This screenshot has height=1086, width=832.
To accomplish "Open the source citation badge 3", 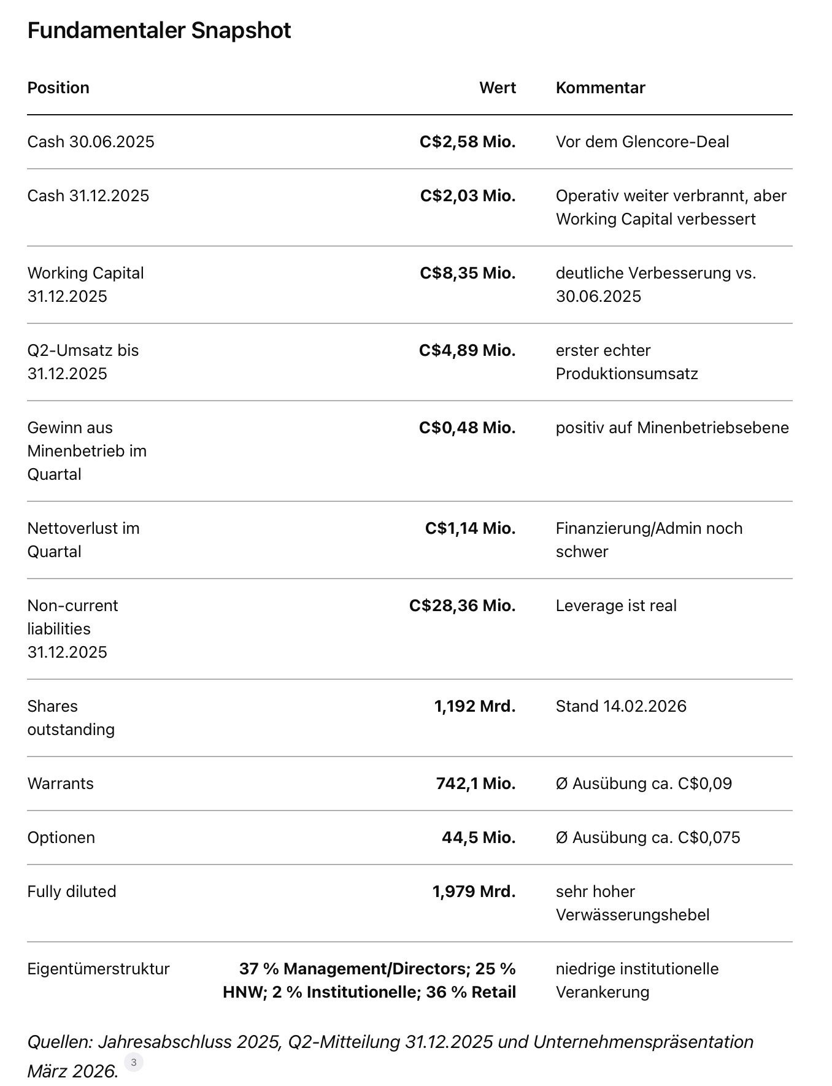I will pos(134,1062).
